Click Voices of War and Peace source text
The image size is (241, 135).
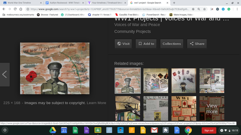(137, 25)
